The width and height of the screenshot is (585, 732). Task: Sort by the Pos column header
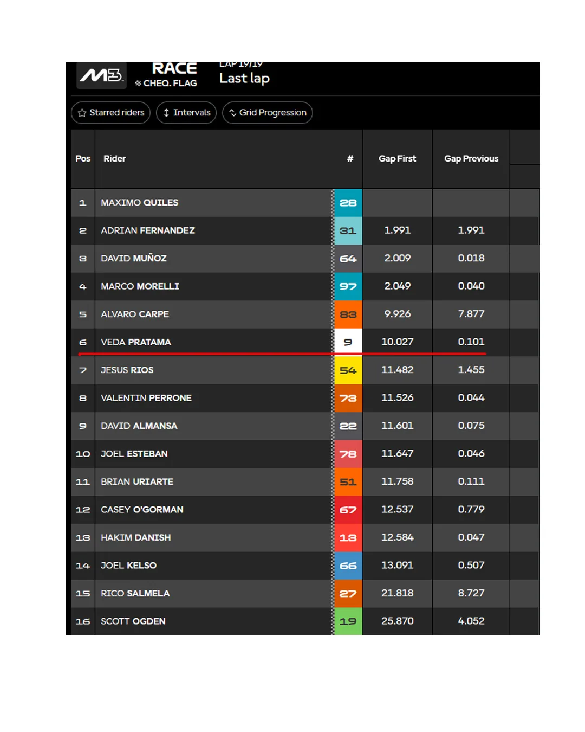pyautogui.click(x=83, y=159)
